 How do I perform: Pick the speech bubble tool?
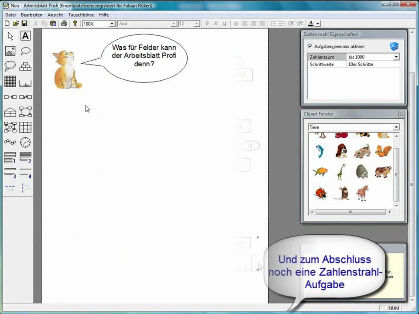[x=25, y=51]
